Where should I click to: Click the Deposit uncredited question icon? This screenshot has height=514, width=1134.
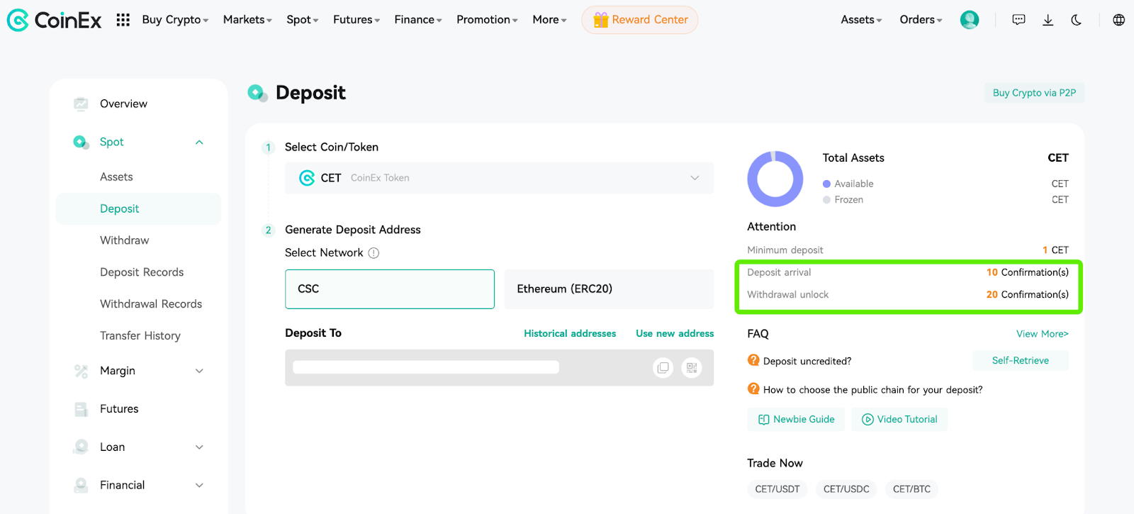pyautogui.click(x=753, y=360)
